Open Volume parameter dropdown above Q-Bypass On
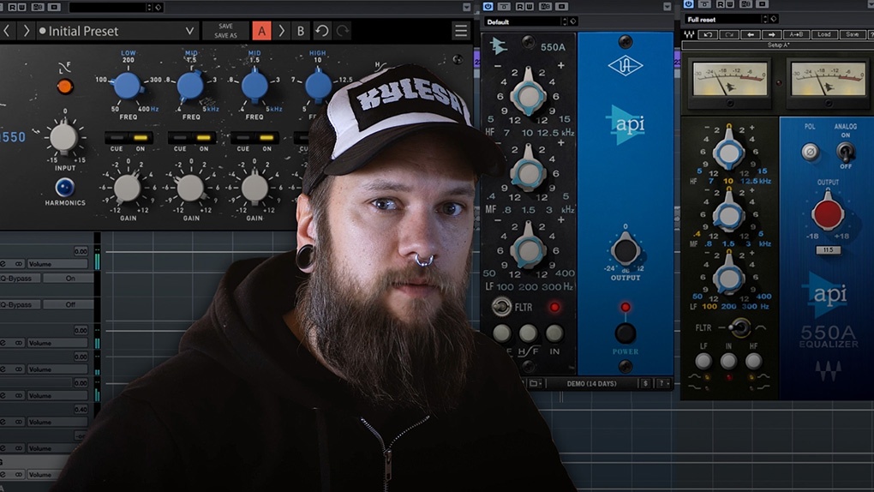The image size is (874, 492). pyautogui.click(x=57, y=263)
